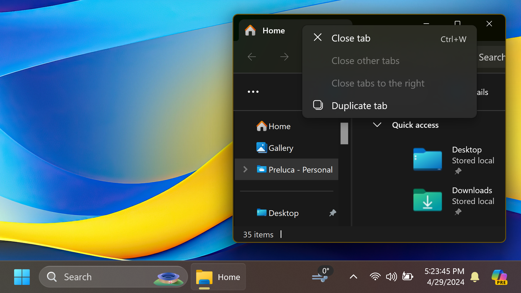Click the File Explorer Search box

click(x=491, y=57)
